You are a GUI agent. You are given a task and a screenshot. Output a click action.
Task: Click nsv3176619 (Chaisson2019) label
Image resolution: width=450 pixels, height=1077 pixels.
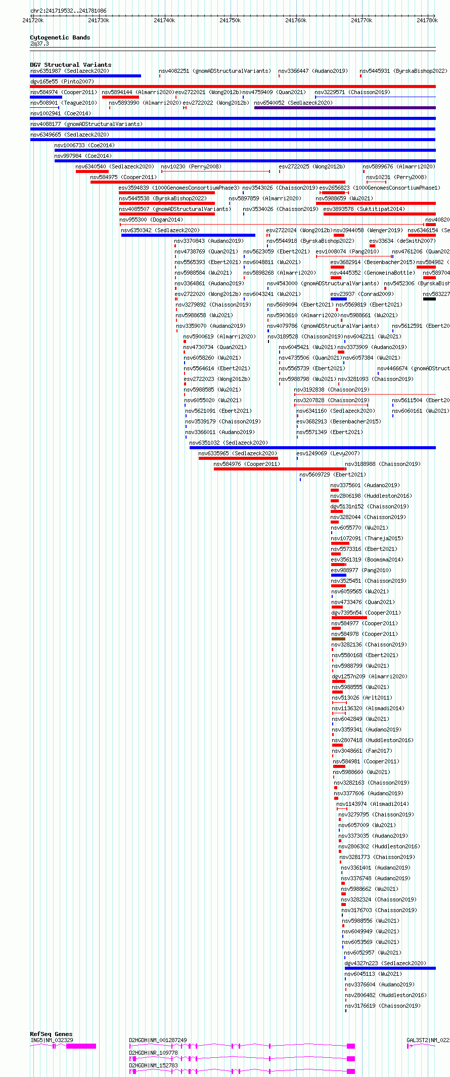click(x=383, y=1006)
